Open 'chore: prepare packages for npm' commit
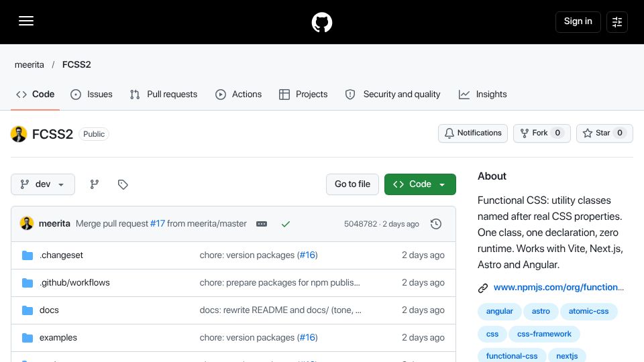This screenshot has height=362, width=644. click(280, 283)
